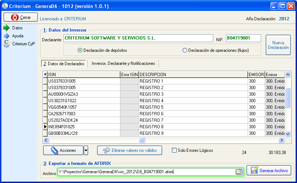Click ISIN cell AU0000XVGZA3

[x=83, y=94]
